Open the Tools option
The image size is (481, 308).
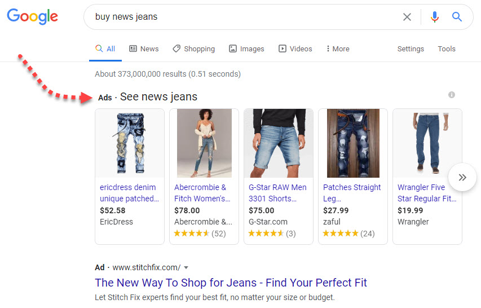[447, 49]
